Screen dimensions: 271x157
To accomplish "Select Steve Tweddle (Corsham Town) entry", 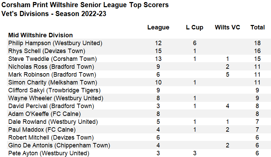I will pyautogui.click(x=52, y=59).
